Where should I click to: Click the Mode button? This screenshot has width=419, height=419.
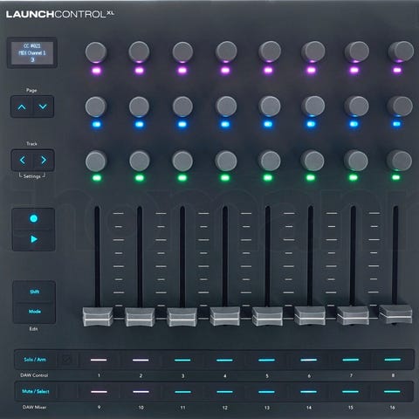pos(34,312)
